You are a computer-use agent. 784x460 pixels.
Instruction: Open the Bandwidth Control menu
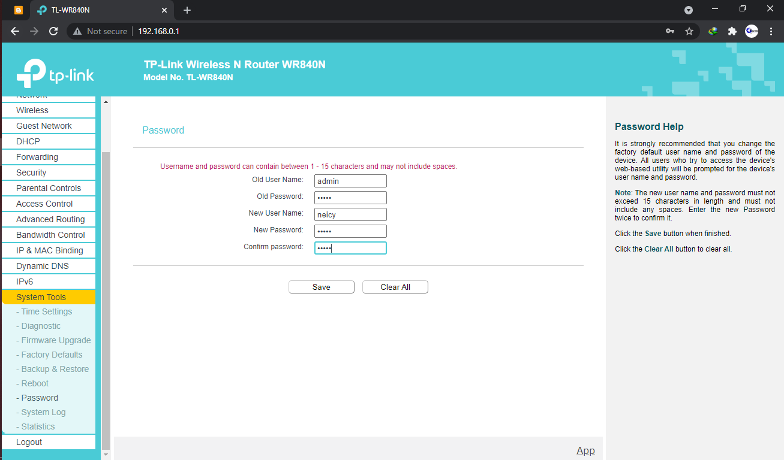(48, 235)
